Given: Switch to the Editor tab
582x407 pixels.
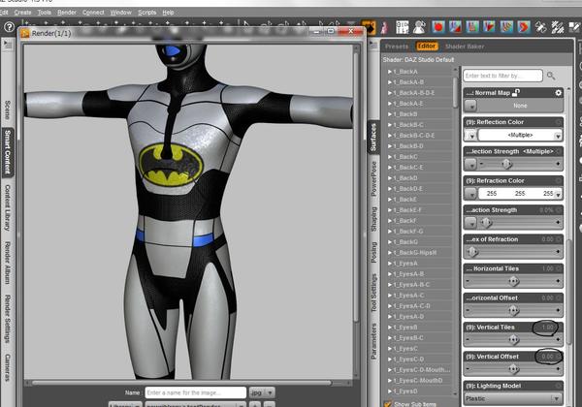Looking at the screenshot, I should (x=427, y=46).
